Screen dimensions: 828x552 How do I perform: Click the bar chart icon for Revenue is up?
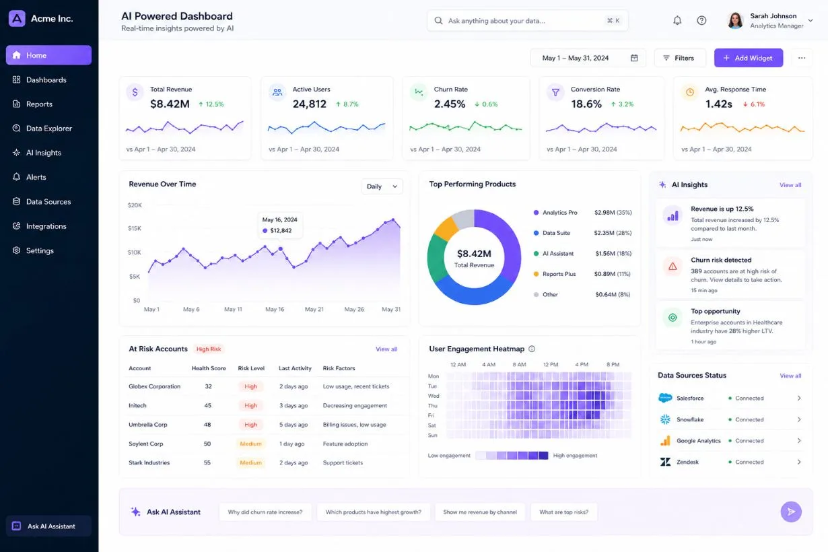(672, 215)
